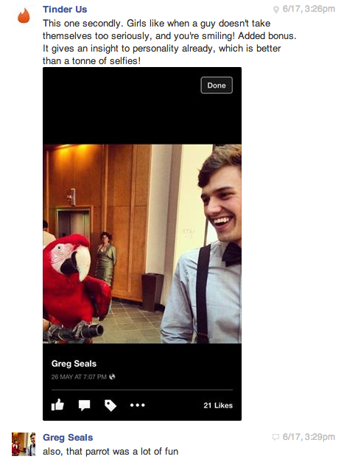The height and width of the screenshot is (462, 344).
Task: View the 21 Likes count
Action: [218, 405]
